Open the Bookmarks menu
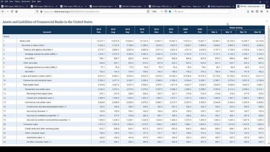Image resolution: width=270 pixels, height=152 pixels. click(26, 1)
